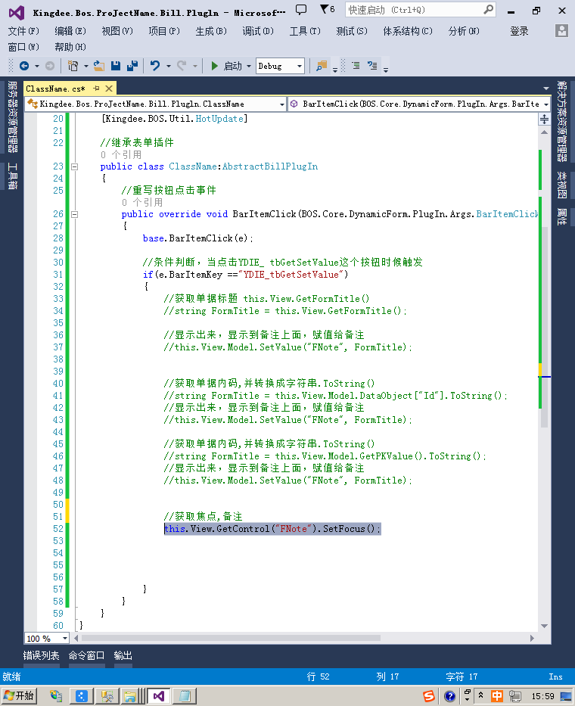
Task: Open the 生成(B) menu
Action: coord(211,31)
